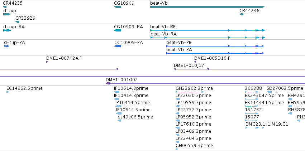The image size is (305, 151).
Task: Select the DME1-001O02 clone feature
Action: 205,83
